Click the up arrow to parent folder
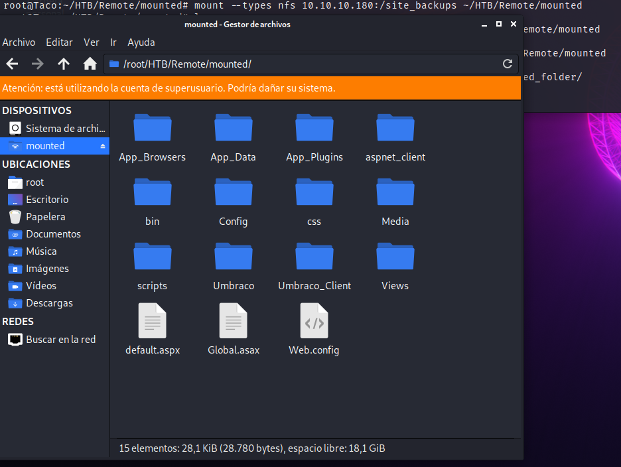The width and height of the screenshot is (621, 467). click(x=64, y=64)
